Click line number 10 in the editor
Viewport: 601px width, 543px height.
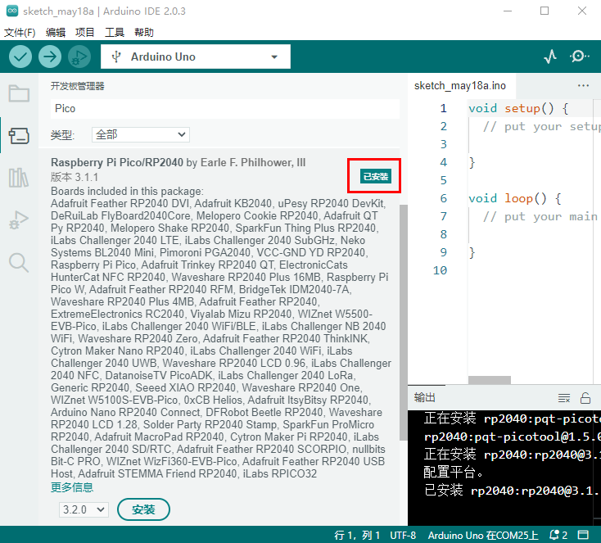tap(440, 270)
